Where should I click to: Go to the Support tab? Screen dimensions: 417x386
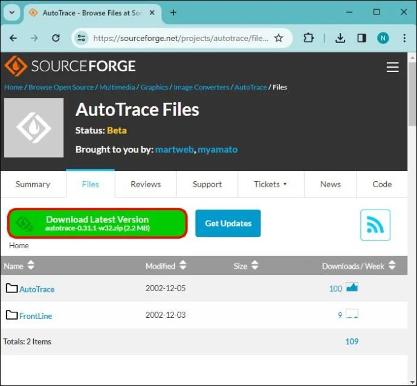[207, 184]
